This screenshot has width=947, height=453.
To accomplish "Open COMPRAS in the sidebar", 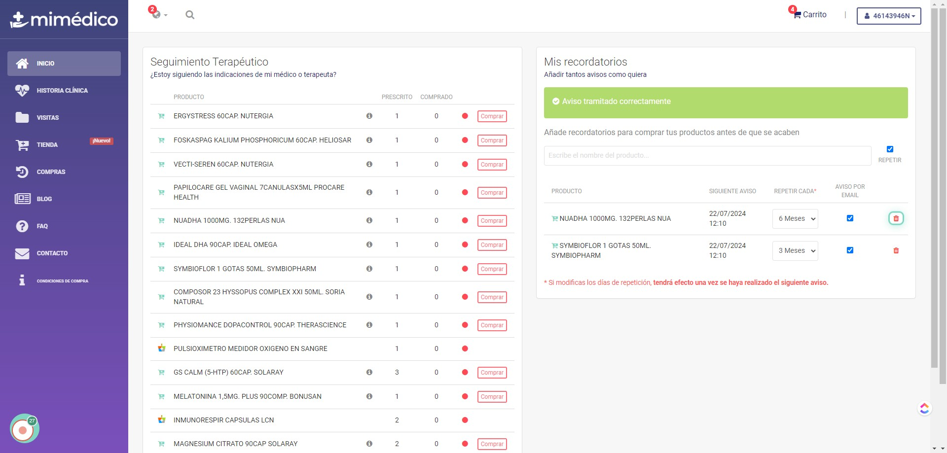I will pos(64,172).
